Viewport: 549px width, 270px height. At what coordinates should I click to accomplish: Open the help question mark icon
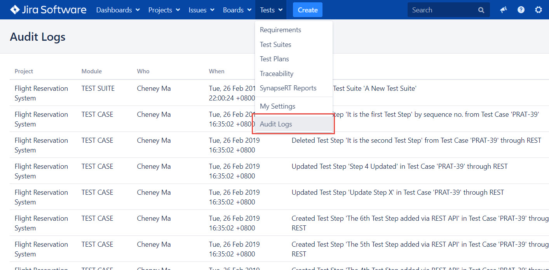521,10
